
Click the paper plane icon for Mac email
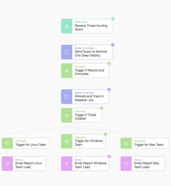126,164
